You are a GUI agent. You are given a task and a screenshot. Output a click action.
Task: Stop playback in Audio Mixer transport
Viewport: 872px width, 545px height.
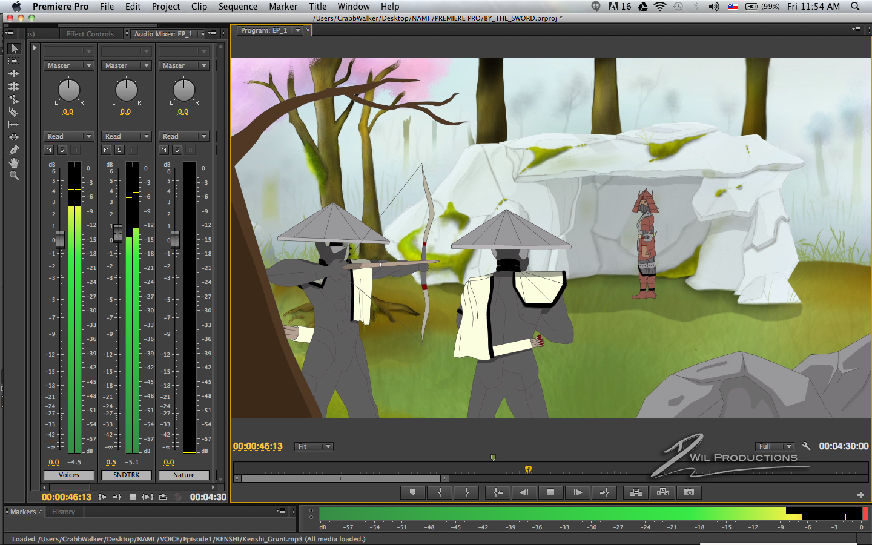pyautogui.click(x=133, y=497)
